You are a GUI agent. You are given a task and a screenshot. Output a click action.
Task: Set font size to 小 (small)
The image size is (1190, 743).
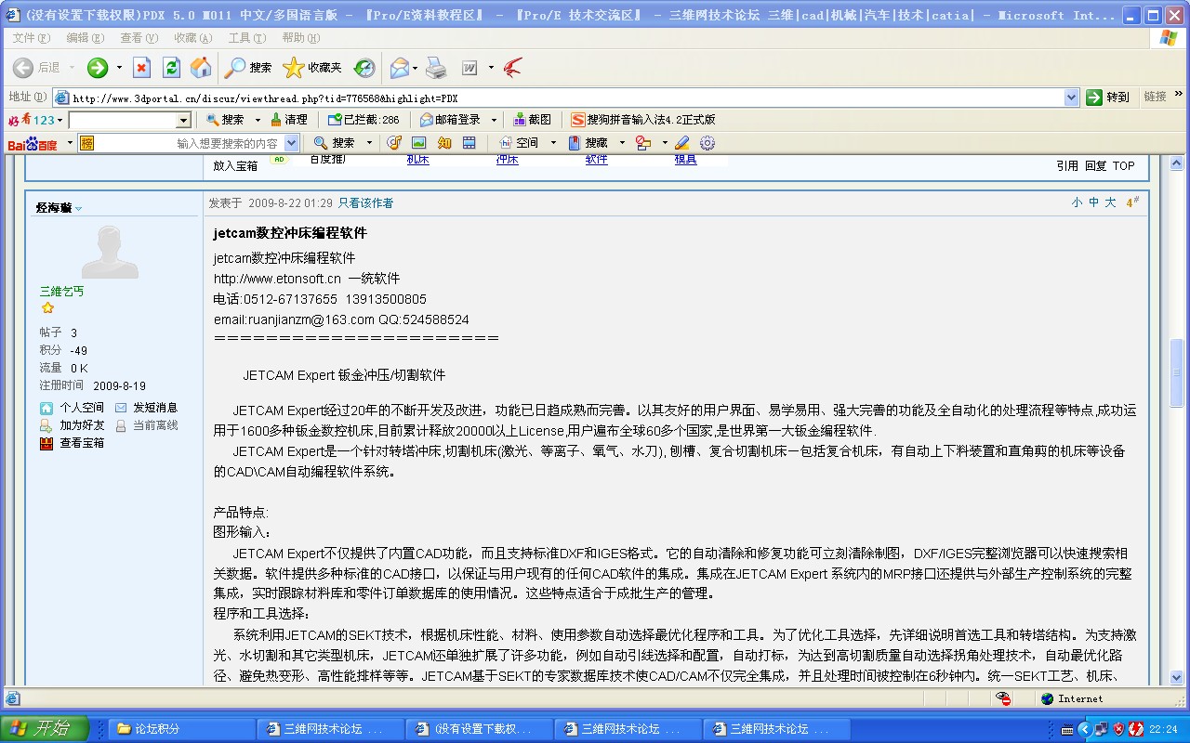pyautogui.click(x=1077, y=202)
